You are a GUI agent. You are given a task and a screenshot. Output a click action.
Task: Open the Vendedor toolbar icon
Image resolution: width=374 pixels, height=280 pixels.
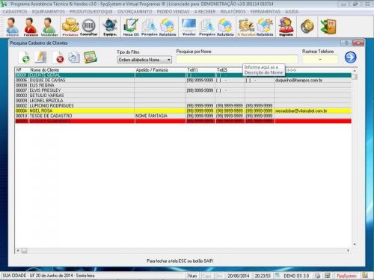pyautogui.click(x=49, y=27)
